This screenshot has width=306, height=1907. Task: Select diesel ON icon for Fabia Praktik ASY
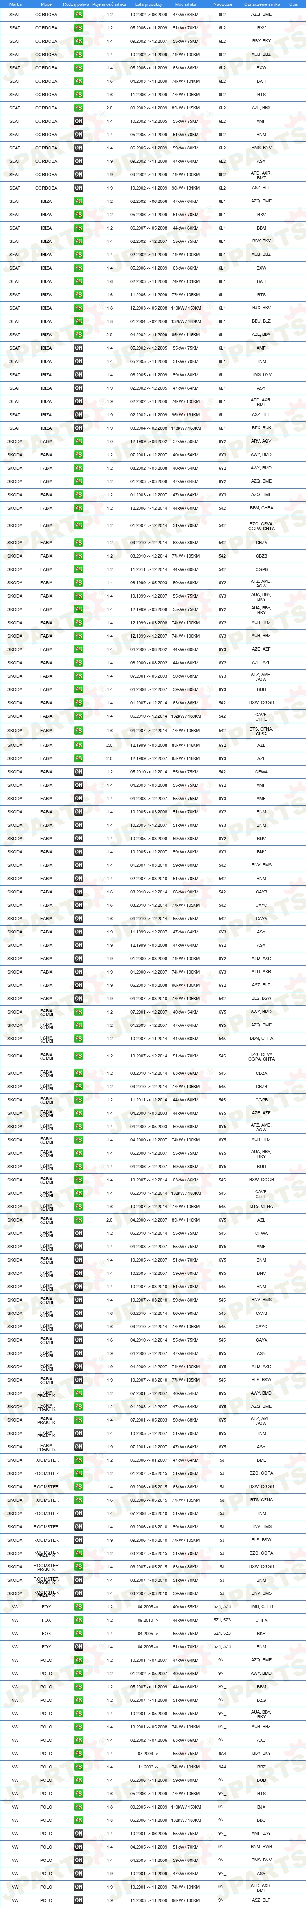(78, 1447)
